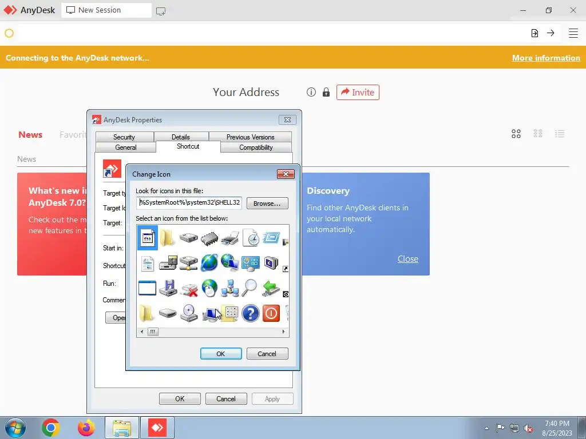
Task: Select the disconnected drive red X icon
Action: click(189, 289)
